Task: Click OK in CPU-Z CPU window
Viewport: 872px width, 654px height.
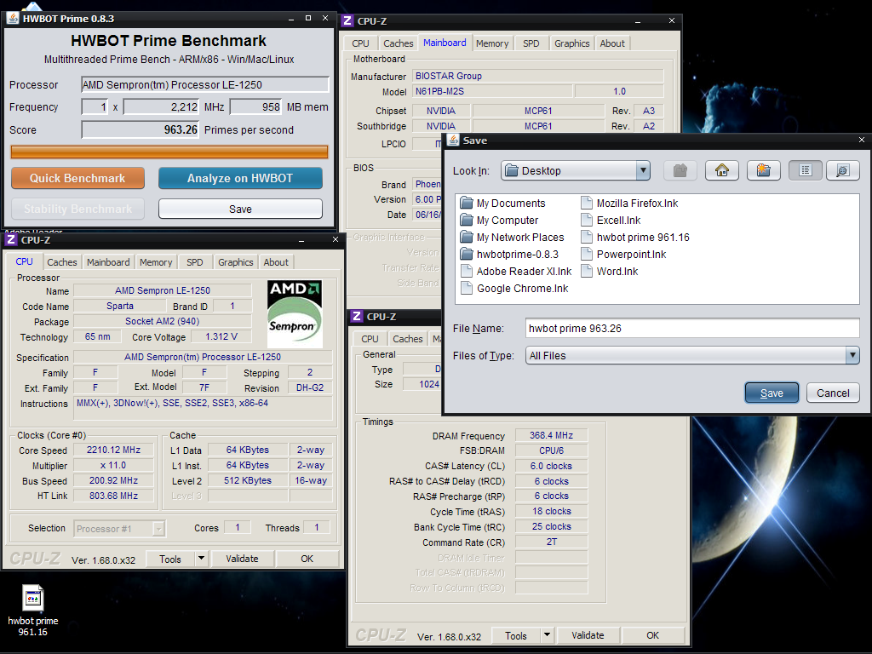Action: [307, 559]
